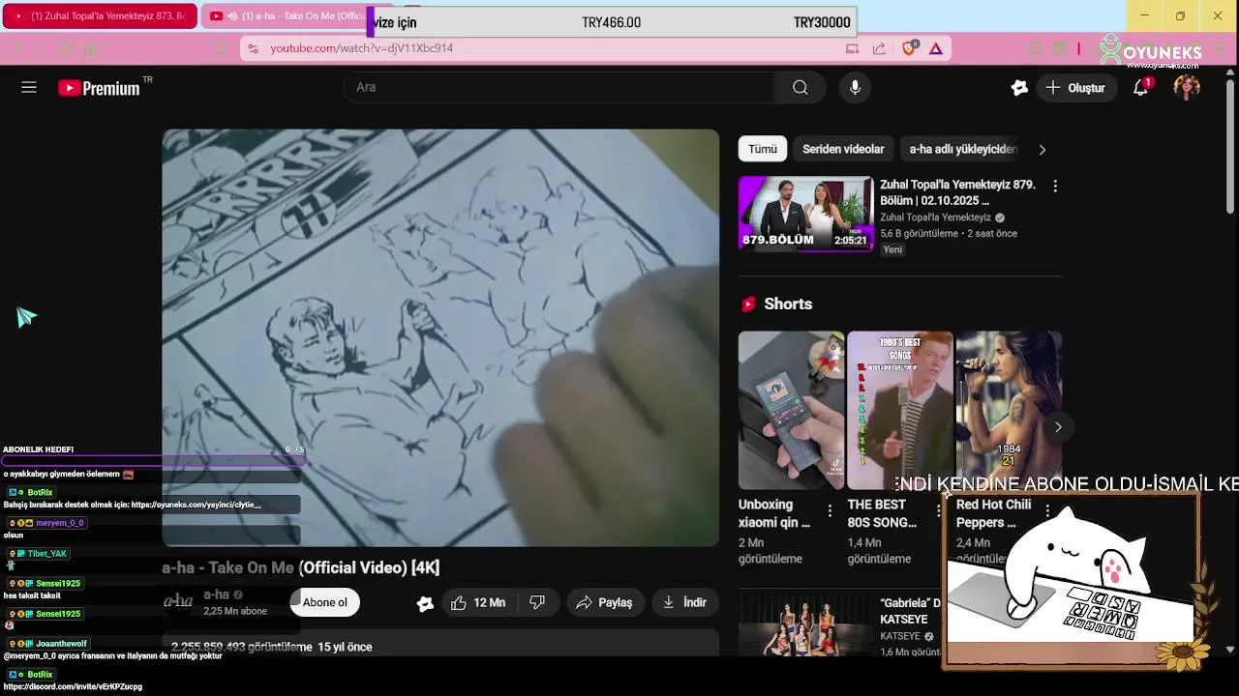The width and height of the screenshot is (1239, 696).
Task: Open options for Unboxing xiaomi short
Action: pyautogui.click(x=831, y=509)
